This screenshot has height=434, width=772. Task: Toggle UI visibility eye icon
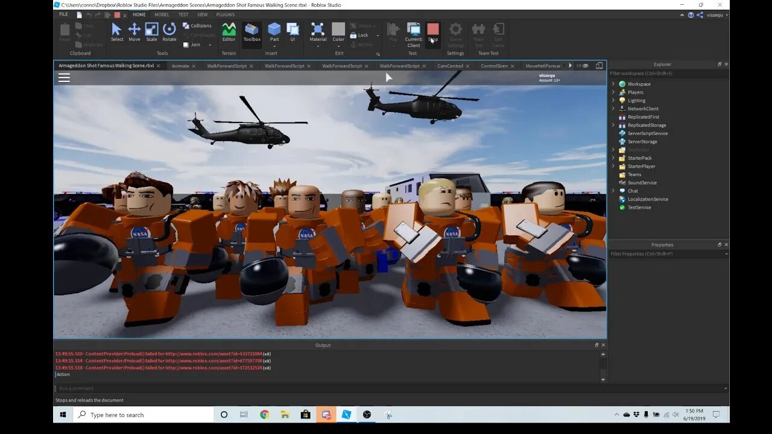click(x=585, y=66)
